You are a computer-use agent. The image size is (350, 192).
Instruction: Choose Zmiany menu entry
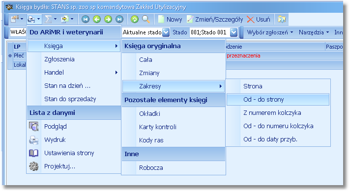tap(174, 73)
